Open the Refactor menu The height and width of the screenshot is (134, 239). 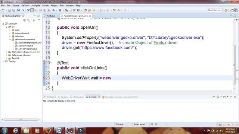click(25, 6)
